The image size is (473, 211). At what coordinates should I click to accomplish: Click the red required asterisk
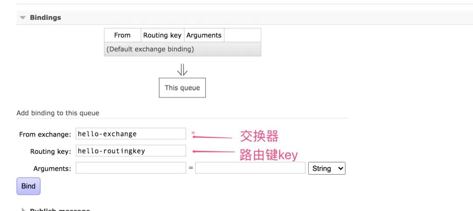(193, 133)
